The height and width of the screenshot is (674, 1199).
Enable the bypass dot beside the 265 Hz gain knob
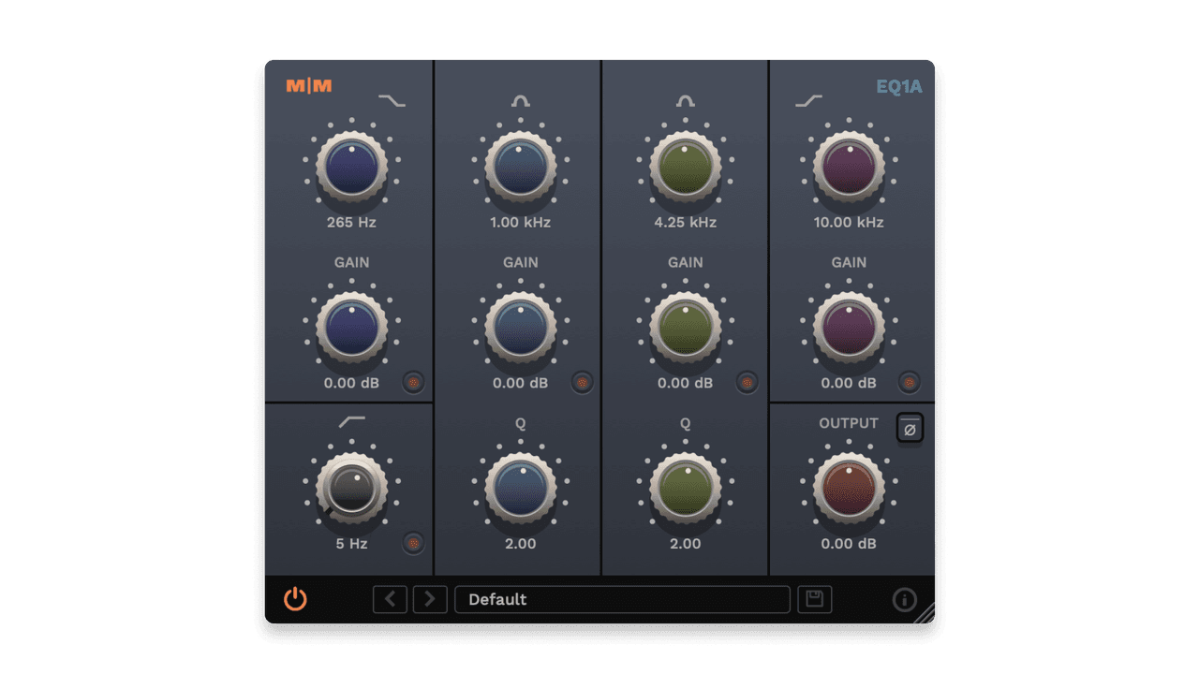pos(413,383)
